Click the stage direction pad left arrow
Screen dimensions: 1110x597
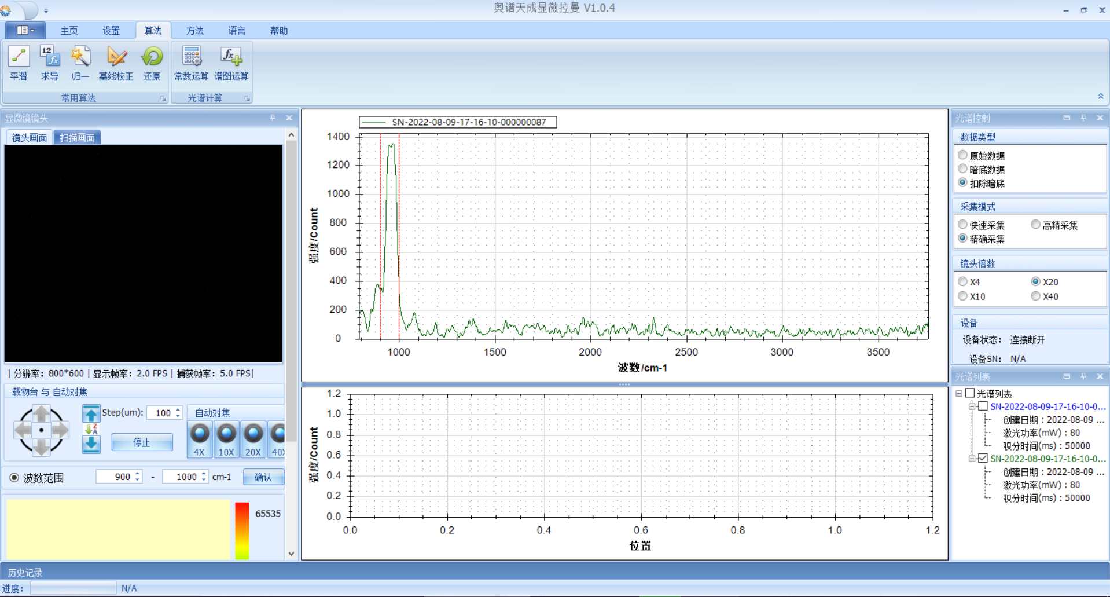[x=23, y=430]
